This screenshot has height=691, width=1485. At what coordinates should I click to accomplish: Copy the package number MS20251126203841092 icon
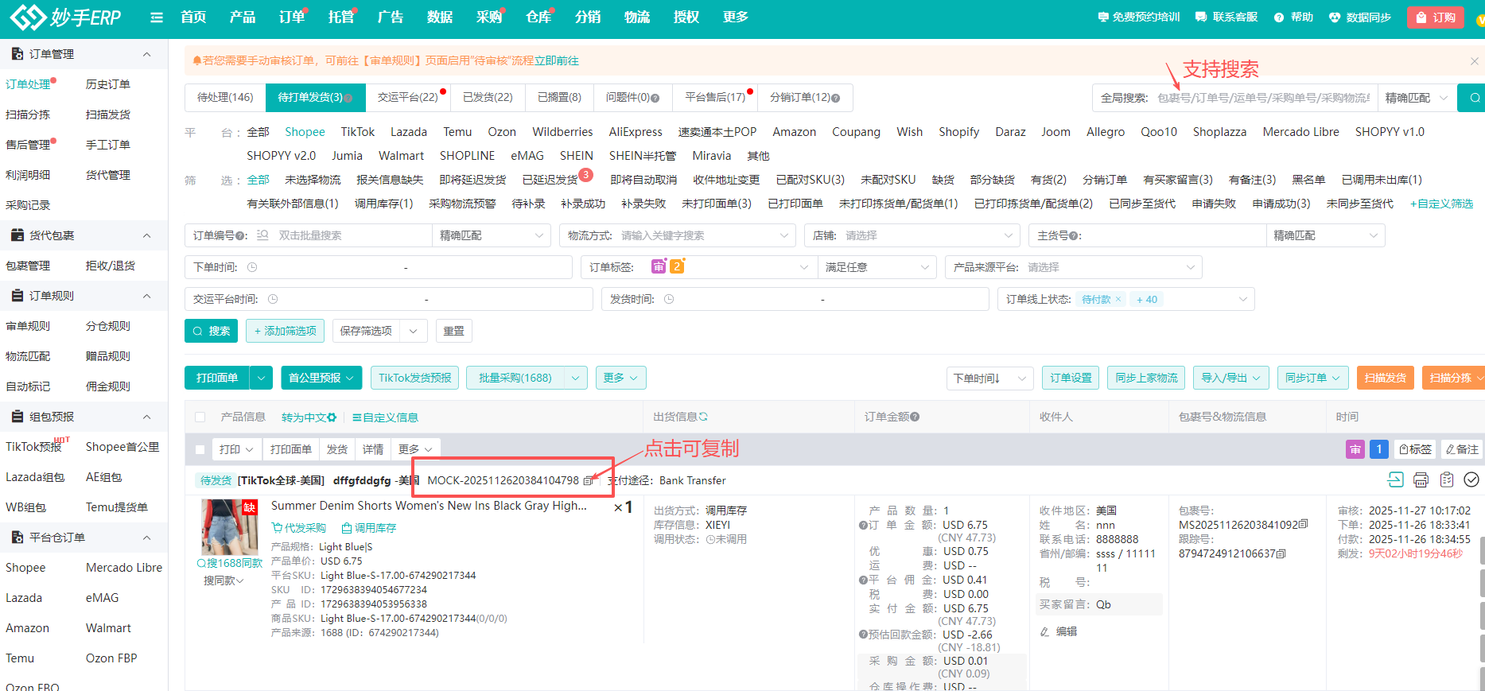click(x=1303, y=525)
